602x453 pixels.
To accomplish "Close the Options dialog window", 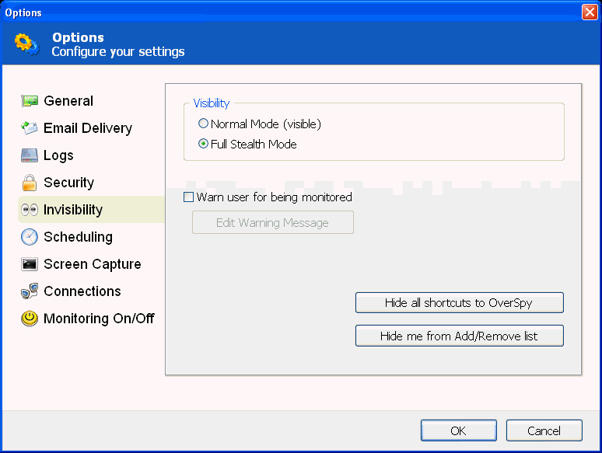I will (x=589, y=12).
